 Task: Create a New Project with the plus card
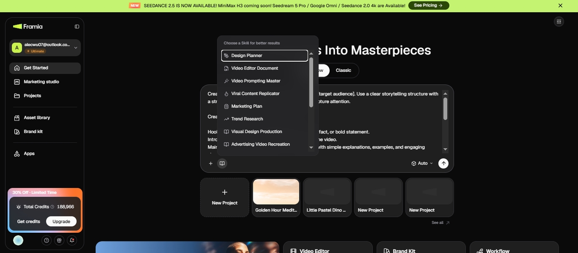[x=224, y=197]
